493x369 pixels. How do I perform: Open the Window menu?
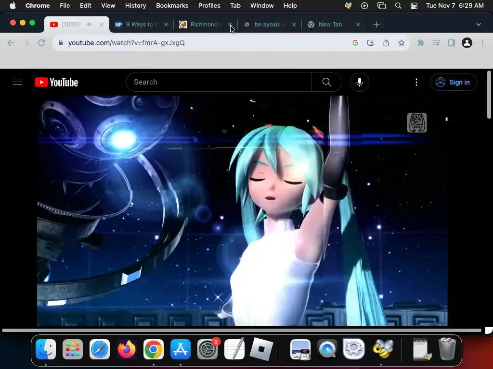coord(262,6)
